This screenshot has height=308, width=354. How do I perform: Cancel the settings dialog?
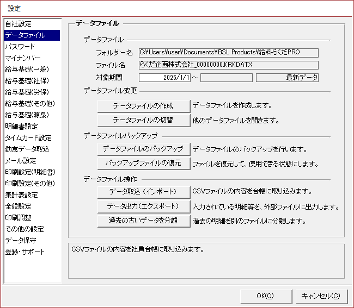pos(320,296)
